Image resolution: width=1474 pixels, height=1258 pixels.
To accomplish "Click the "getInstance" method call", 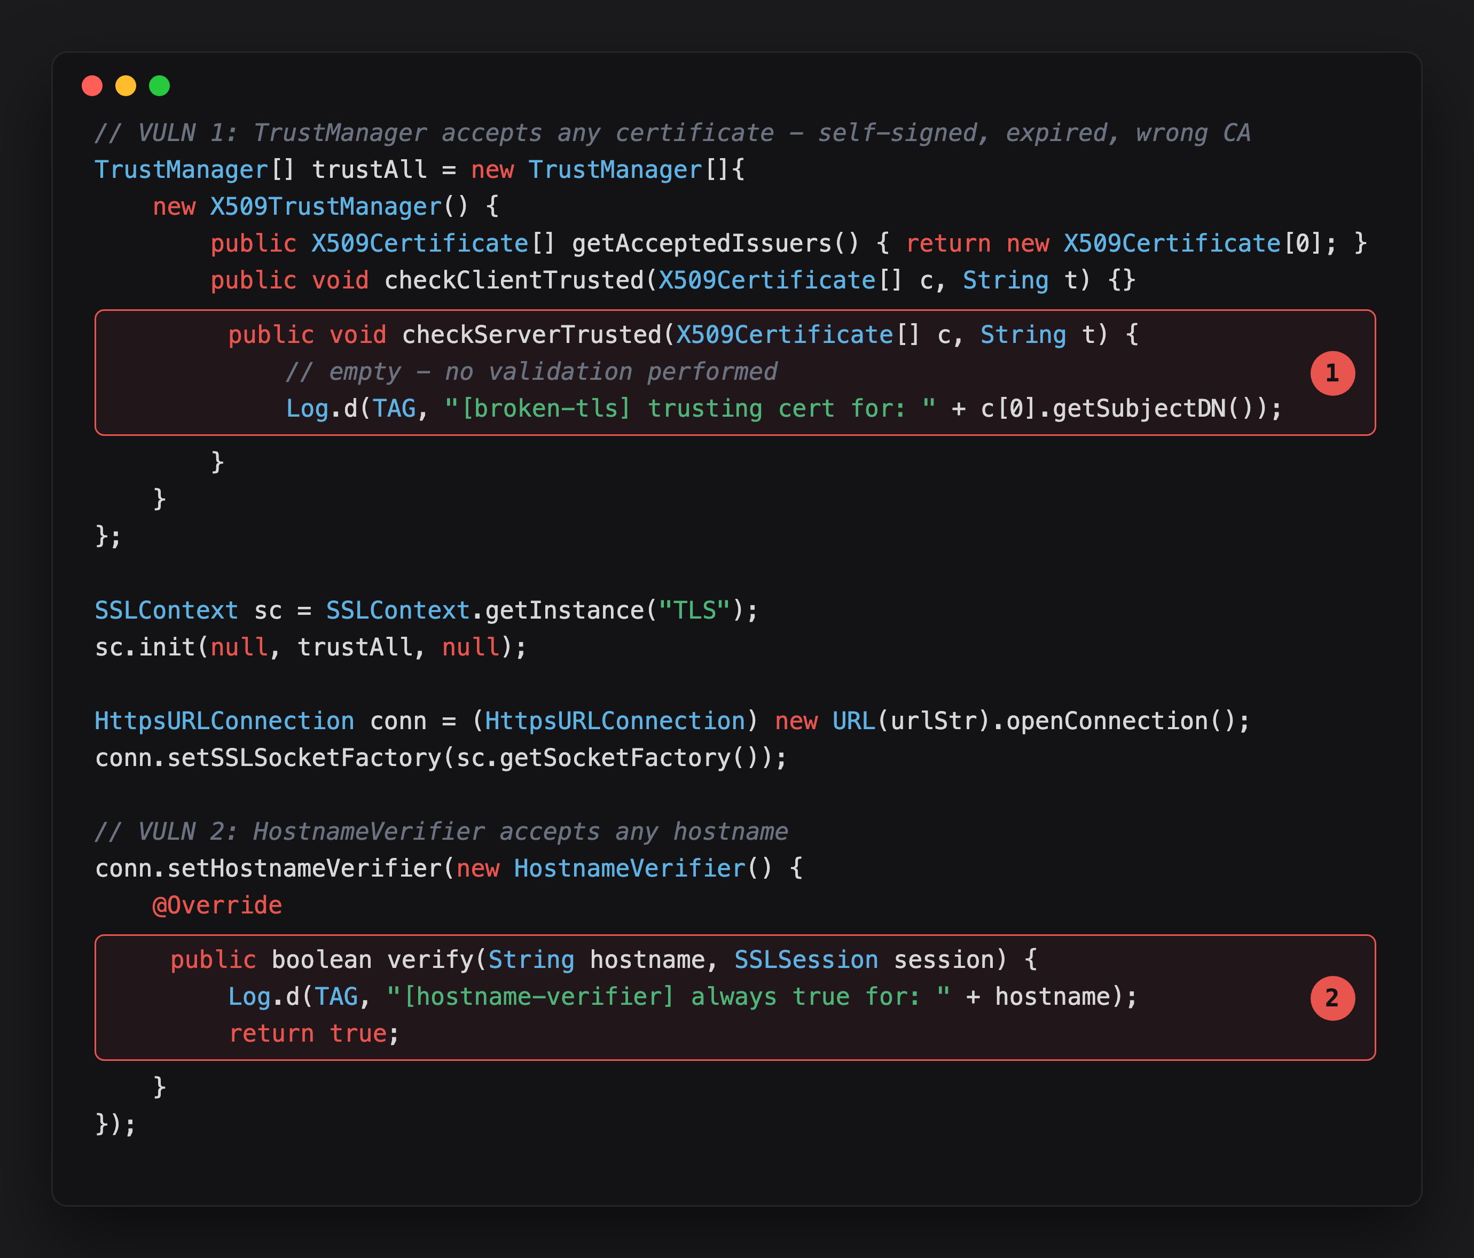I will click(564, 611).
